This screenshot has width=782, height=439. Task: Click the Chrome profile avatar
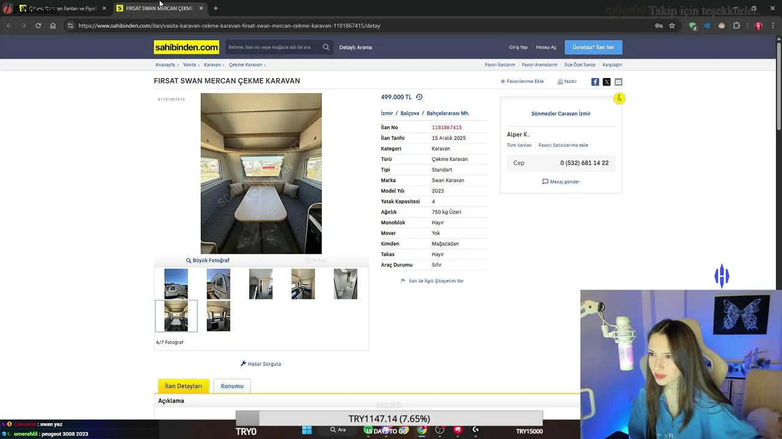758,26
